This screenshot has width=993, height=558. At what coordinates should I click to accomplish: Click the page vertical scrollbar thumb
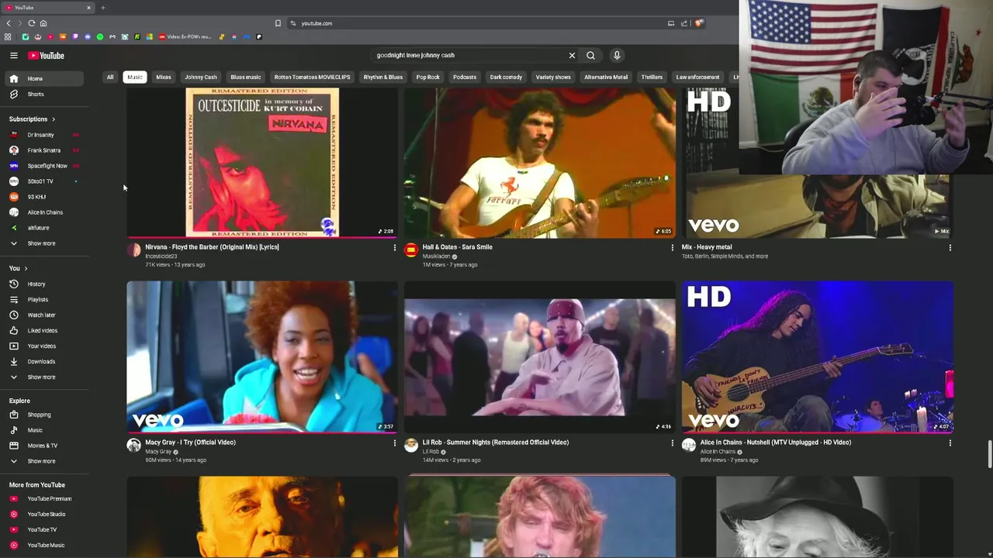click(x=989, y=454)
